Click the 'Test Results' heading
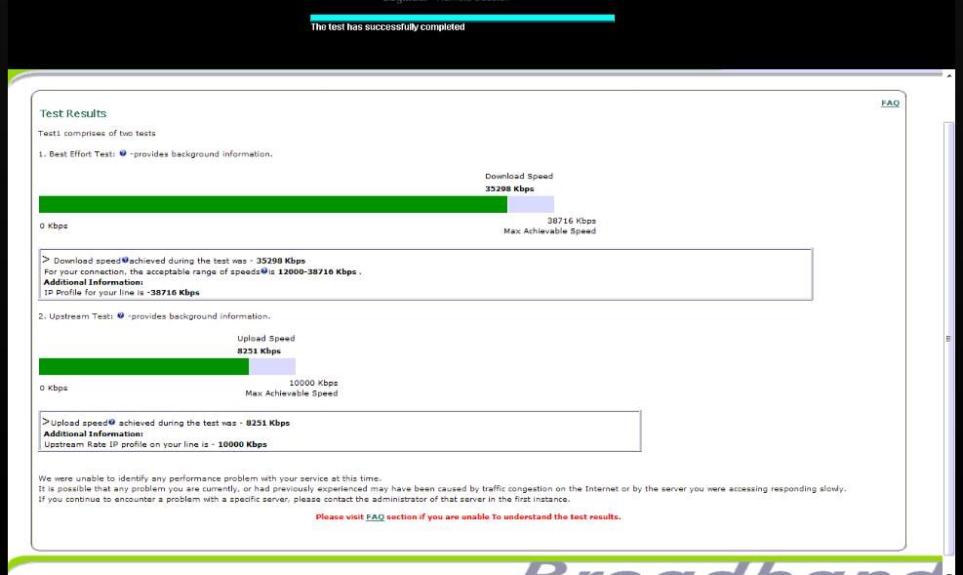This screenshot has width=963, height=575. pyautogui.click(x=73, y=113)
